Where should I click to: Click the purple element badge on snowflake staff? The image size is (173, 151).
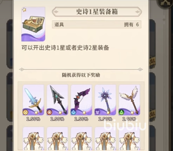pos(97,112)
